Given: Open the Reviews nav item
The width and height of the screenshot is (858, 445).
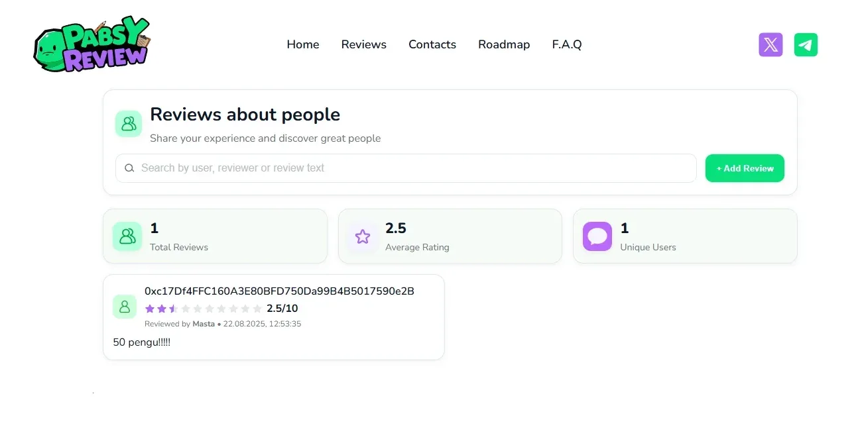Looking at the screenshot, I should tap(364, 44).
